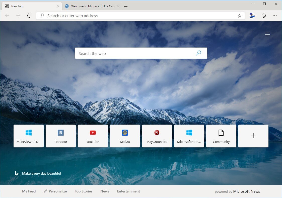The image size is (282, 198).
Task: Open page settings hamburger menu
Action: [267, 34]
